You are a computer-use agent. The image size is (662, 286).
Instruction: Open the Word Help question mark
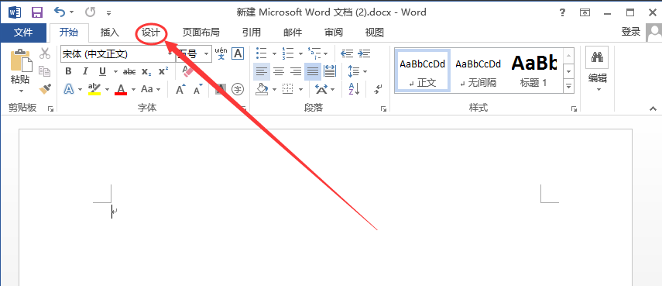point(562,12)
